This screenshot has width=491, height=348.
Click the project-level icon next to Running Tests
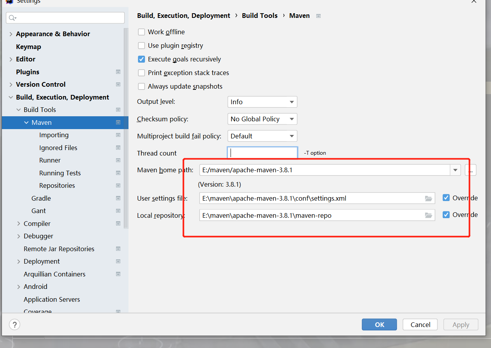click(118, 173)
